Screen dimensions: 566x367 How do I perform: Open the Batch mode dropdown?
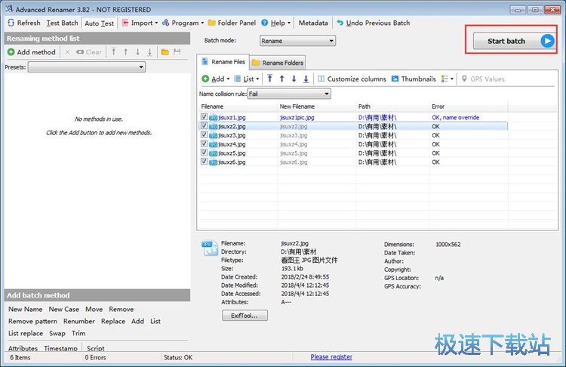[297, 41]
